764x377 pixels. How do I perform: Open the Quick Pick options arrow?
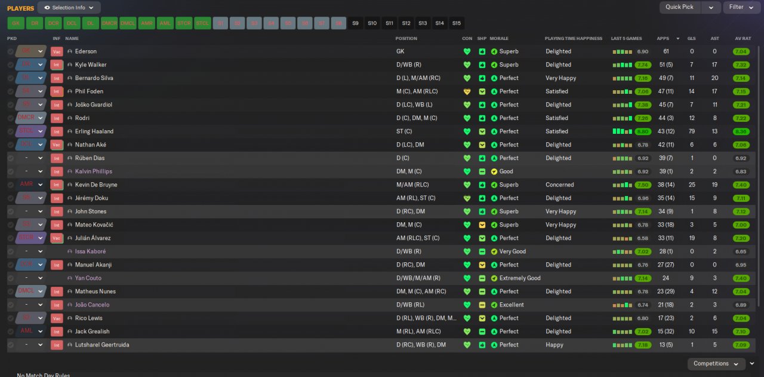point(710,7)
